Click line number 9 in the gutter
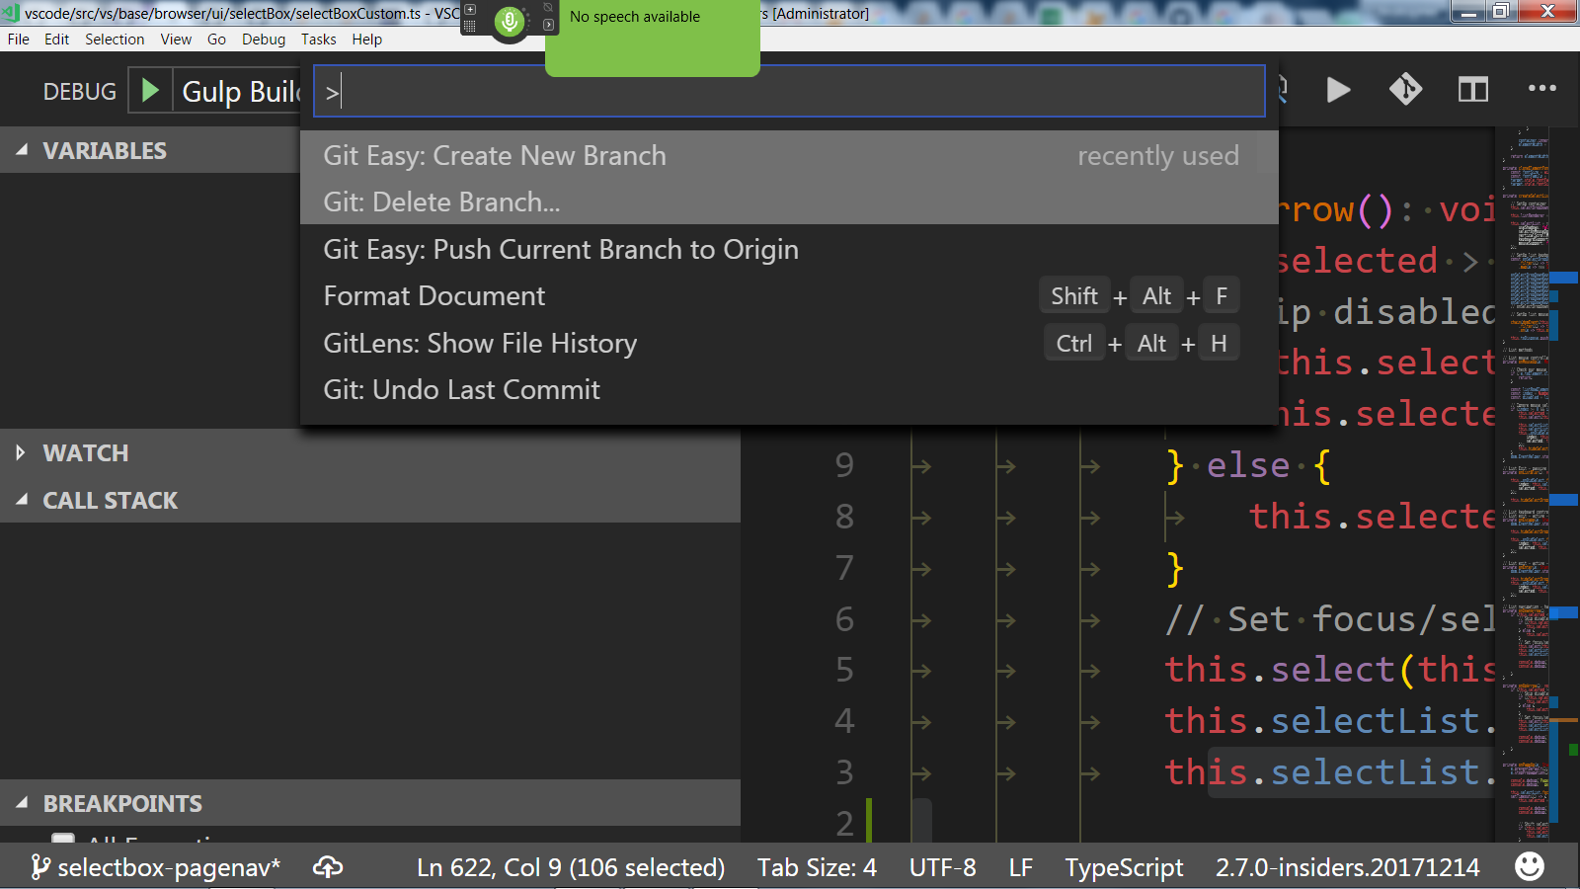The width and height of the screenshot is (1580, 889). [x=844, y=465]
